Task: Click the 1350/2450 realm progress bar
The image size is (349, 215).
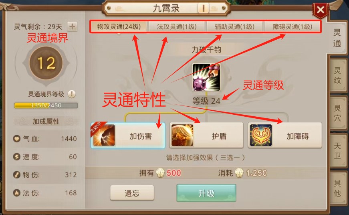Action: click(46, 105)
